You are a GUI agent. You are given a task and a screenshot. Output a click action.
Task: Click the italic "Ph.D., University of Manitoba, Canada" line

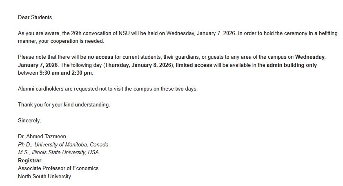63,144
